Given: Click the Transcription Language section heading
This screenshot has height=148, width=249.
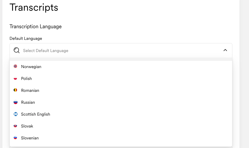Looking at the screenshot, I should [36, 26].
